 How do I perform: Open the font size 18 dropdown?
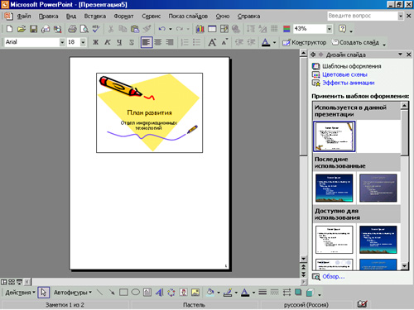83,42
